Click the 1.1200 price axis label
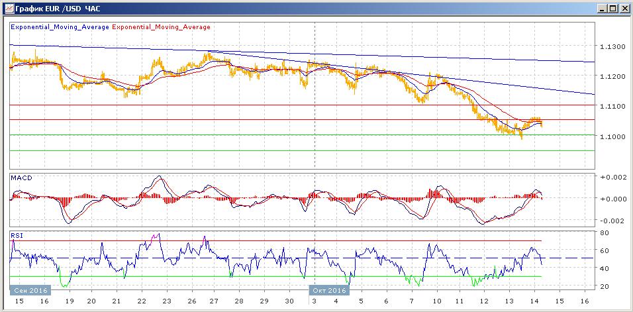Screen dimensions: 633x312 point(613,76)
